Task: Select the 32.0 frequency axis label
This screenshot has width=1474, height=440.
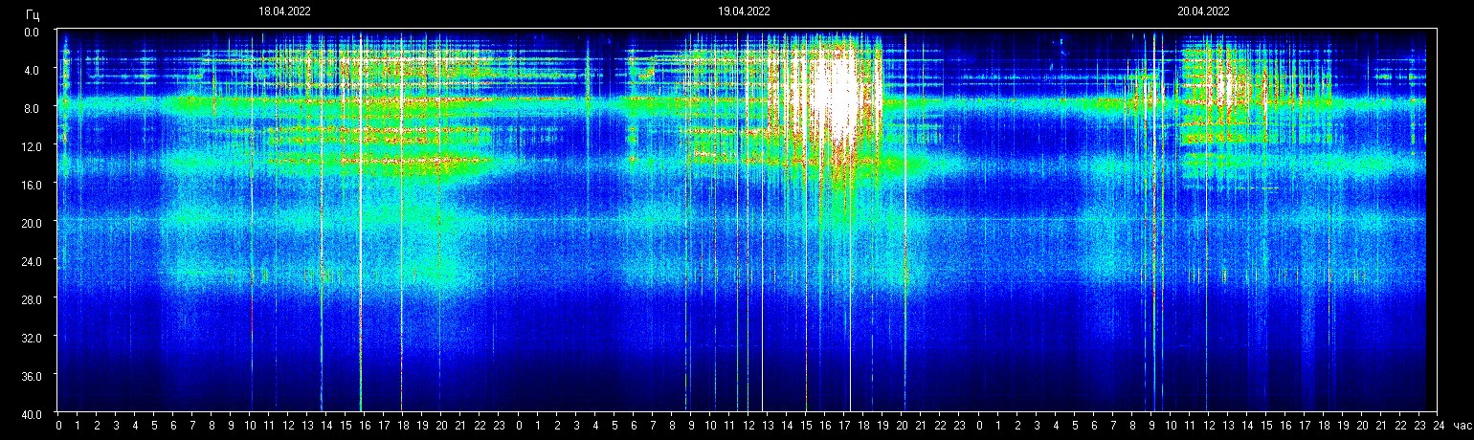Action: 30,338
